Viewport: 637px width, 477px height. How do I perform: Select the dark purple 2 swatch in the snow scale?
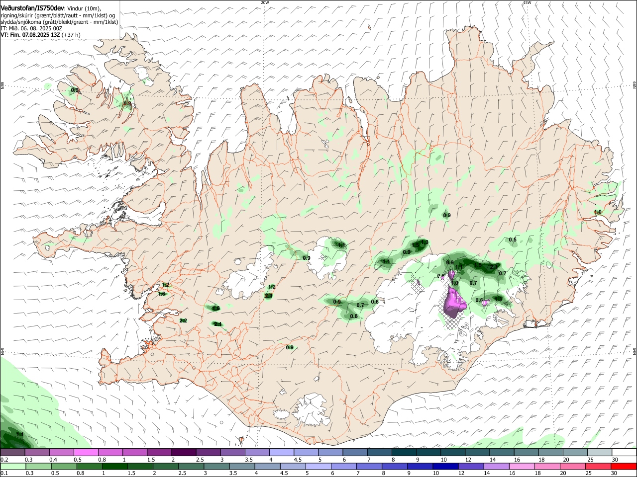pos(184,453)
